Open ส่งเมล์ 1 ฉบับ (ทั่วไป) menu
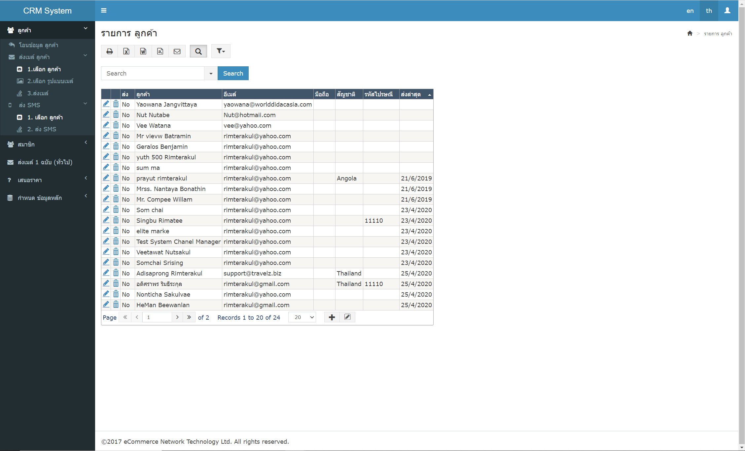Image resolution: width=745 pixels, height=451 pixels. coord(48,162)
